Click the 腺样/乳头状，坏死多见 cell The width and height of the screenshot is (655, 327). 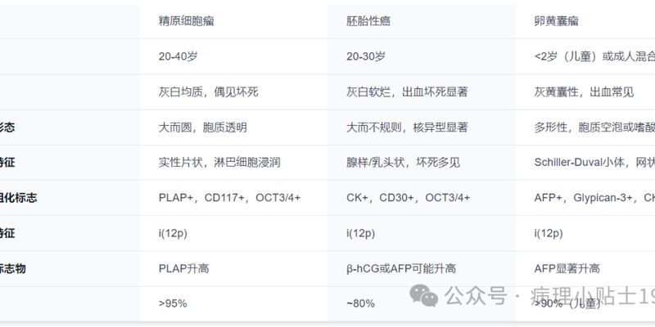pyautogui.click(x=404, y=163)
